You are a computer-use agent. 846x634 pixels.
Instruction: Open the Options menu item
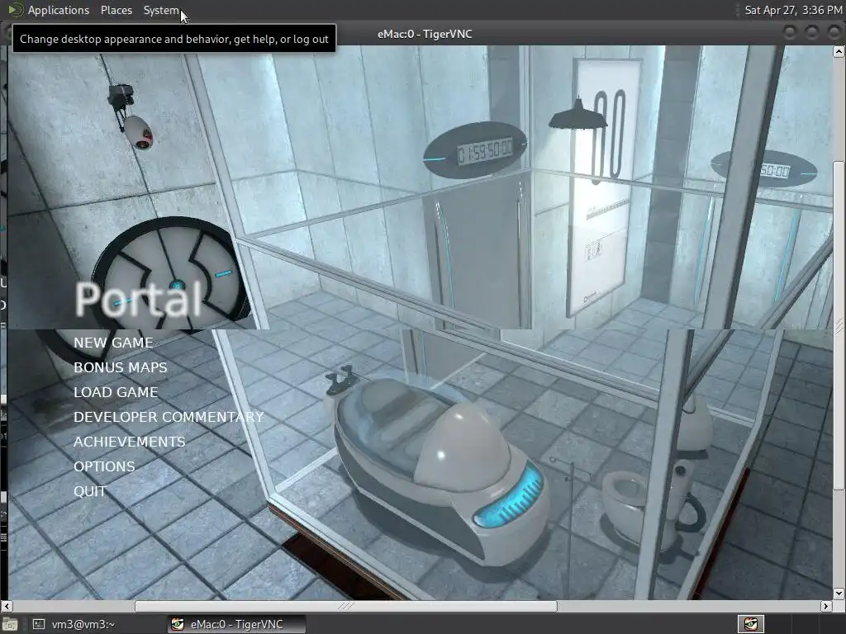(x=104, y=466)
